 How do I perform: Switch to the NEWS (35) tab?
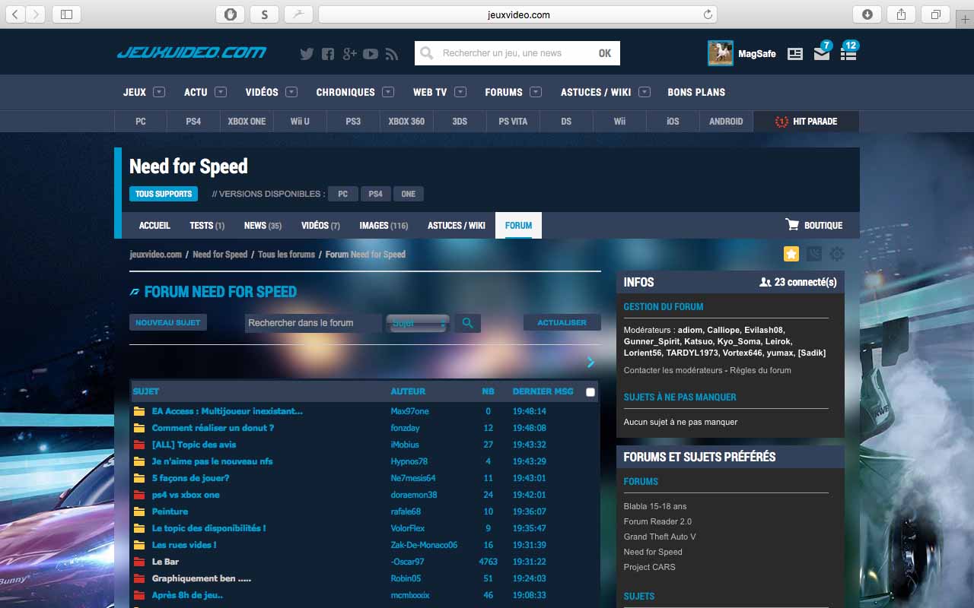263,226
